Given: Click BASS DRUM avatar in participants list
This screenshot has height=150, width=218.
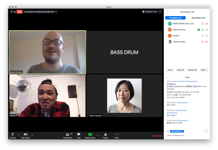Looking at the screenshot, I should pos(170,24).
